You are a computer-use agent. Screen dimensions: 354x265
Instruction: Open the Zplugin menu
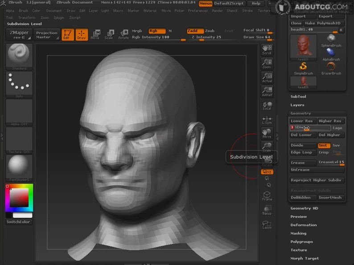59,17
